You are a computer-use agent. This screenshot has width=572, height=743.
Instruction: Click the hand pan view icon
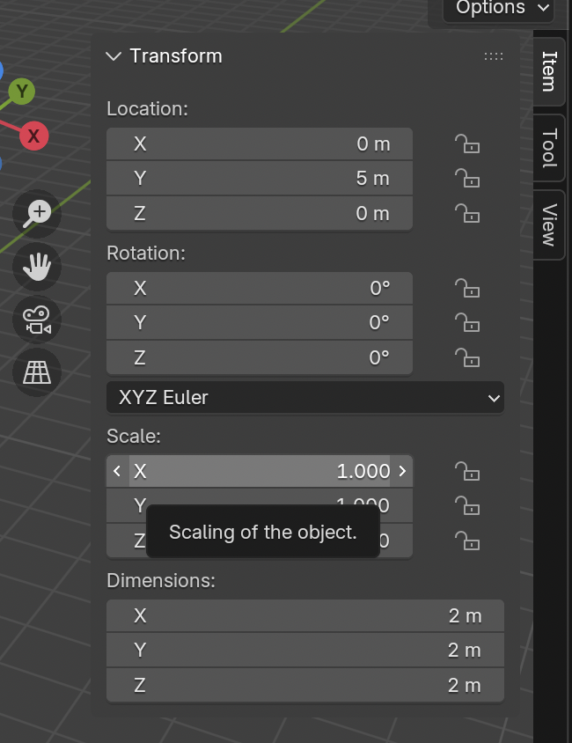click(x=37, y=265)
